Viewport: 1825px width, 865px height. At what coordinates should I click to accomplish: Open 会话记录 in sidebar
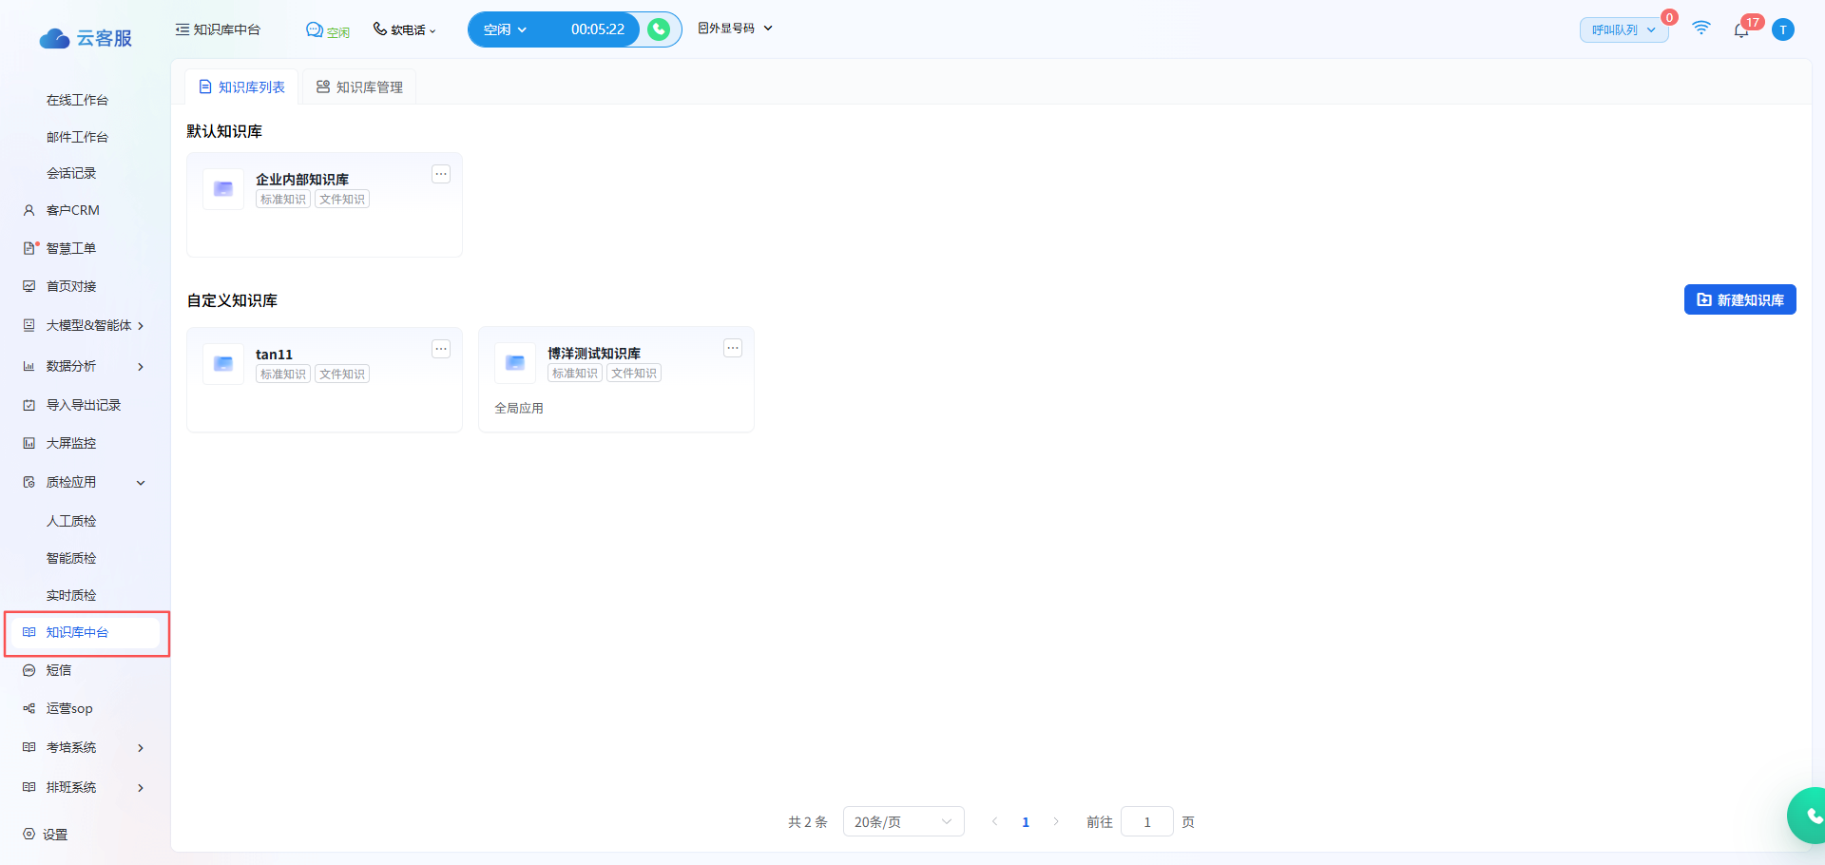(71, 173)
